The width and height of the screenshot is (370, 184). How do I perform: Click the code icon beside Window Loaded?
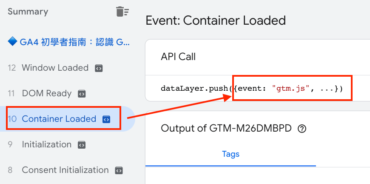99,69
